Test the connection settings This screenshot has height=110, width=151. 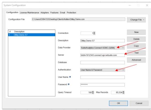point(136,53)
